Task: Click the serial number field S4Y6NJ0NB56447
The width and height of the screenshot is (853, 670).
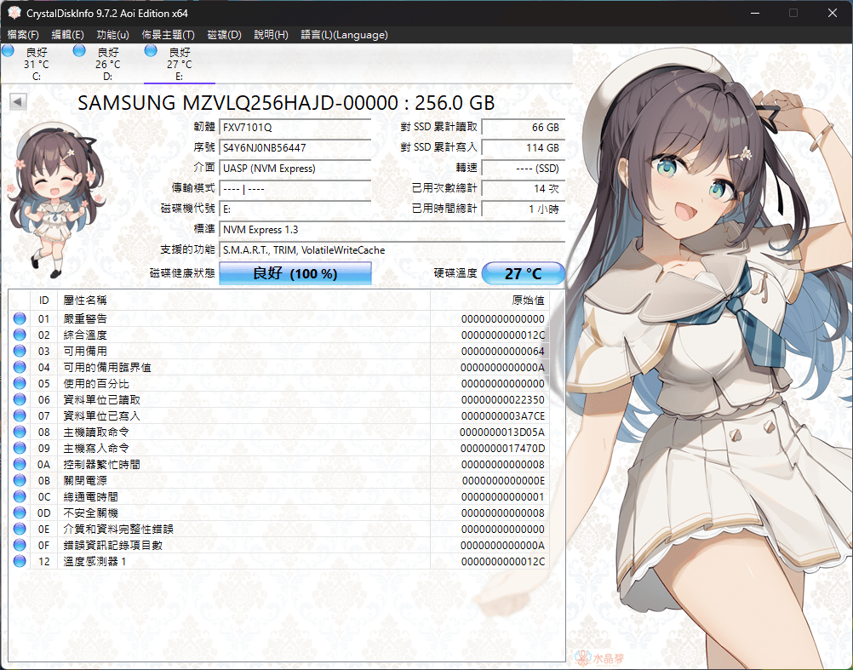Action: (x=295, y=147)
